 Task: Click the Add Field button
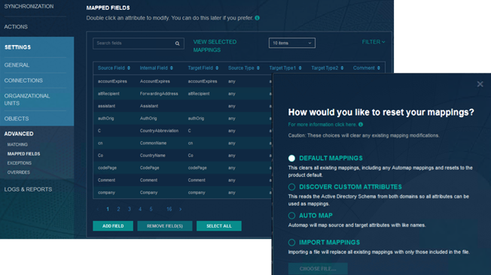pyautogui.click(x=113, y=226)
